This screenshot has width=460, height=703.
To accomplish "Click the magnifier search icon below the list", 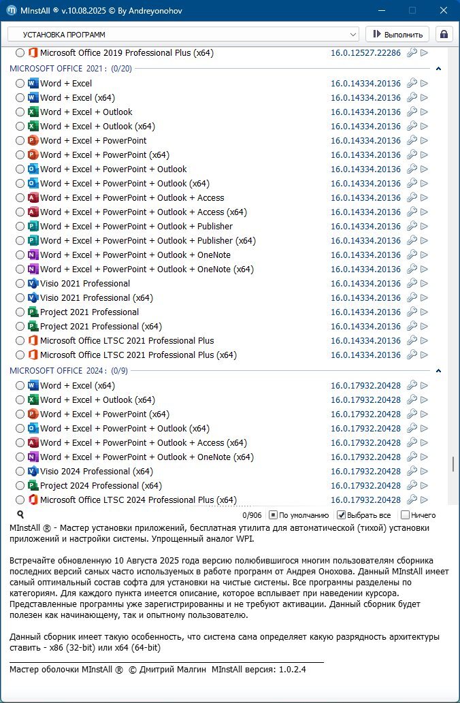I will (x=20, y=514).
